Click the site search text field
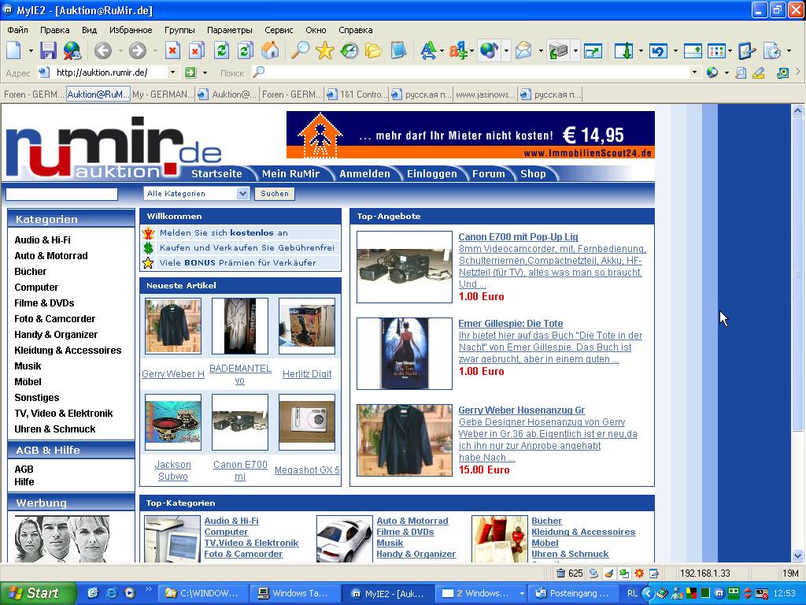Viewport: 806px width, 605px height. pos(61,194)
